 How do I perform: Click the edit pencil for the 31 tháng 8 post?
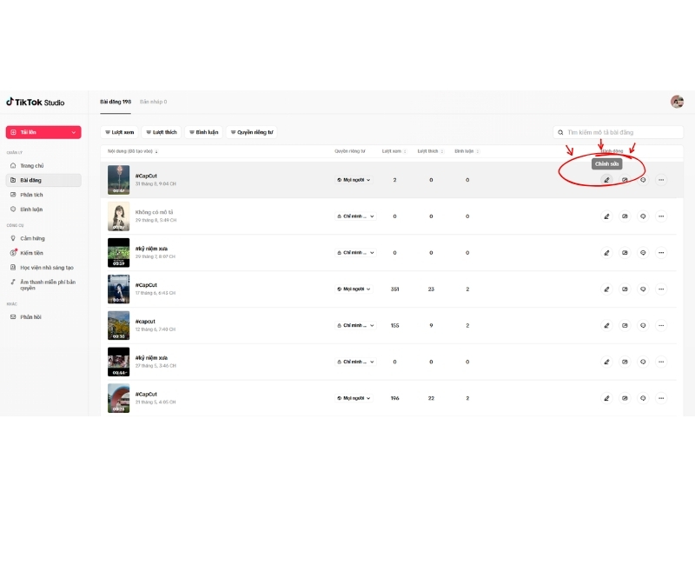pyautogui.click(x=606, y=180)
